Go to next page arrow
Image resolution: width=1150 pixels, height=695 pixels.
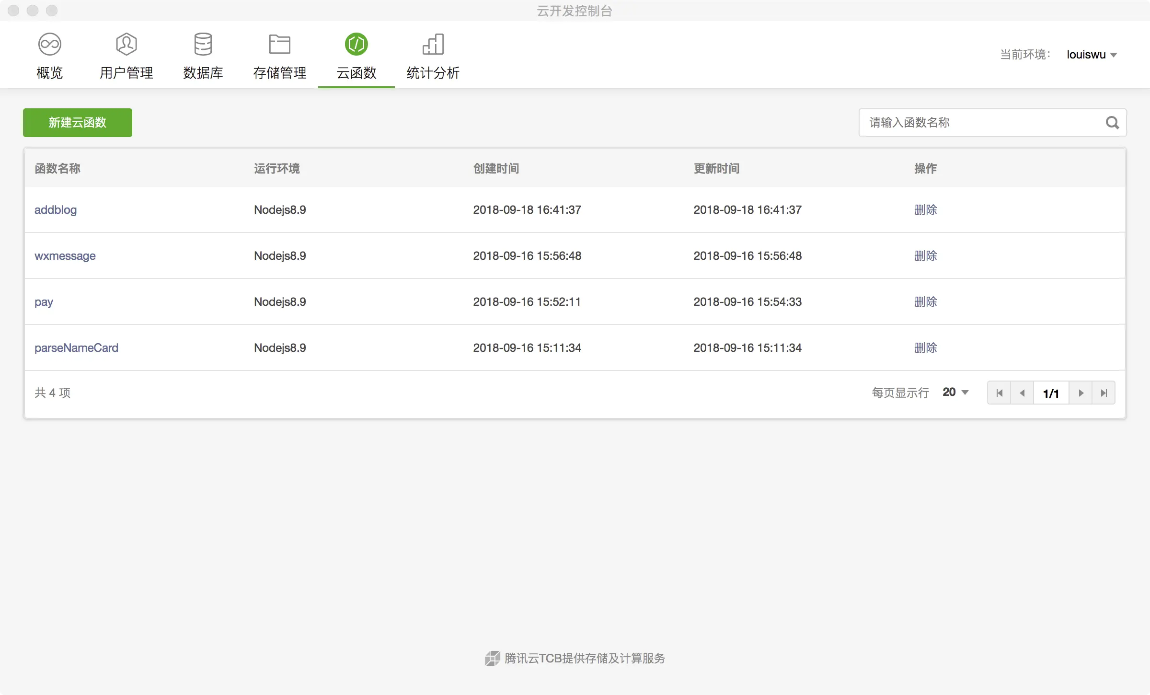(1081, 393)
